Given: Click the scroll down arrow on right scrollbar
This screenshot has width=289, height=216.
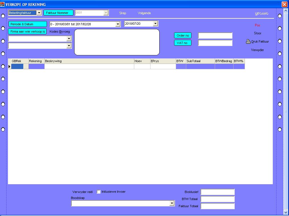Looking at the screenshot, I should pyautogui.click(x=286, y=212).
